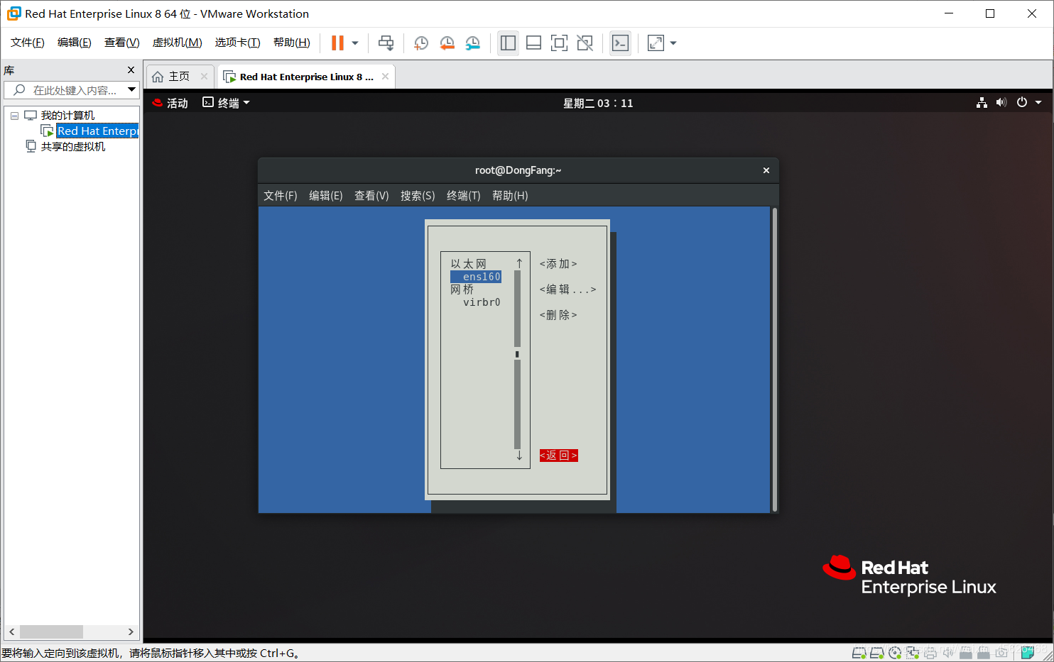This screenshot has height=662, width=1054.
Task: Expand the system menu arrow in GNOME bar
Action: point(1038,103)
